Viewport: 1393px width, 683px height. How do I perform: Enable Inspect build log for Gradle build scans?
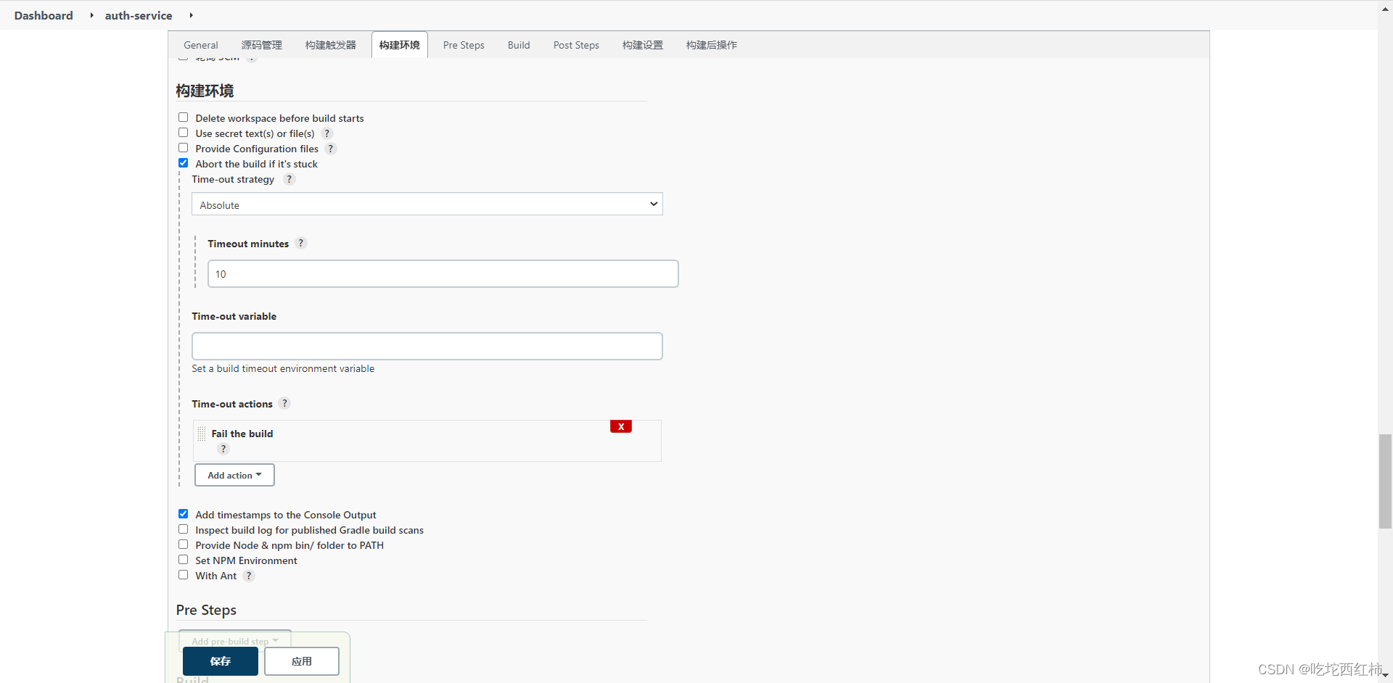click(184, 529)
